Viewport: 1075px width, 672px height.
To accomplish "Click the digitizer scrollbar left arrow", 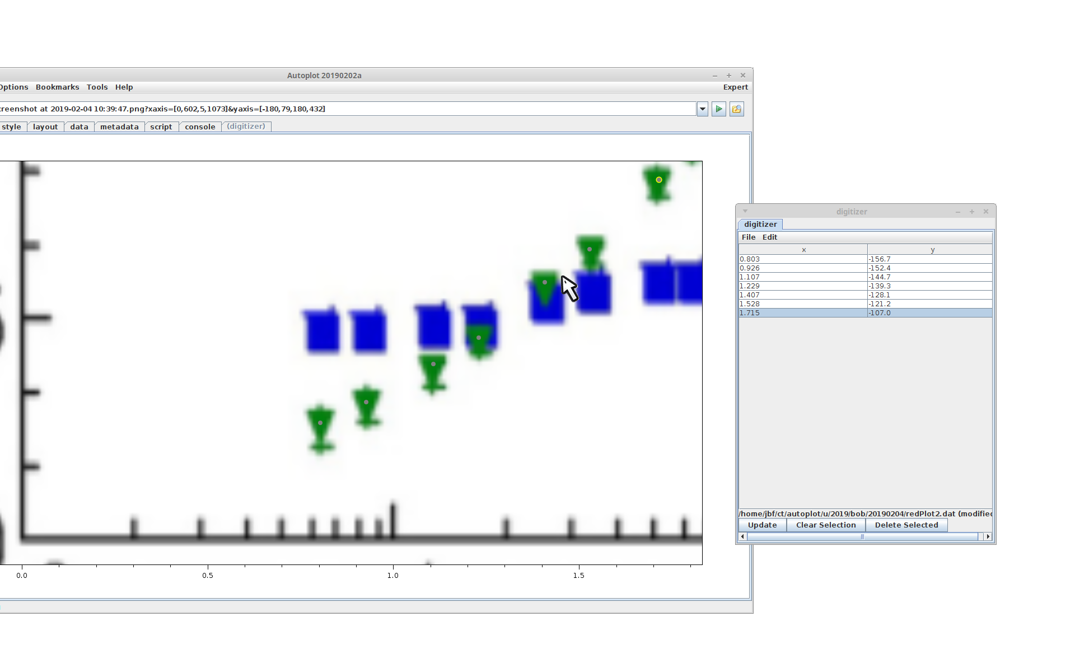I will pyautogui.click(x=743, y=536).
